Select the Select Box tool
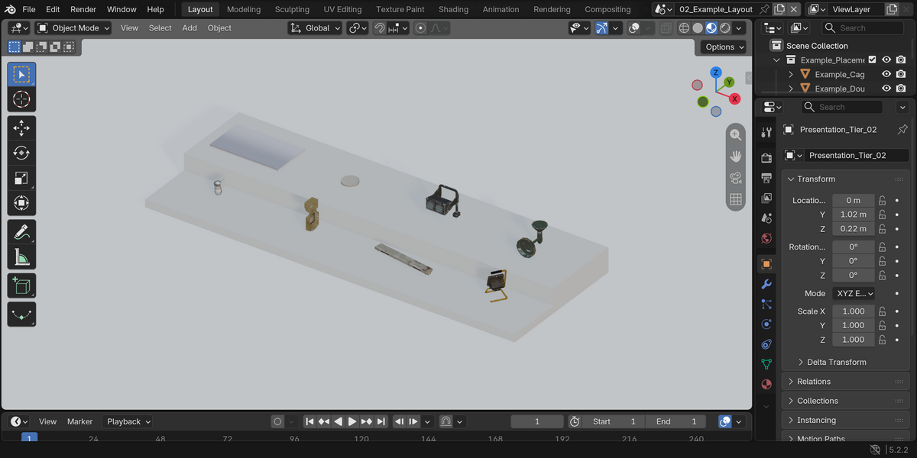The height and width of the screenshot is (458, 917). click(21, 75)
